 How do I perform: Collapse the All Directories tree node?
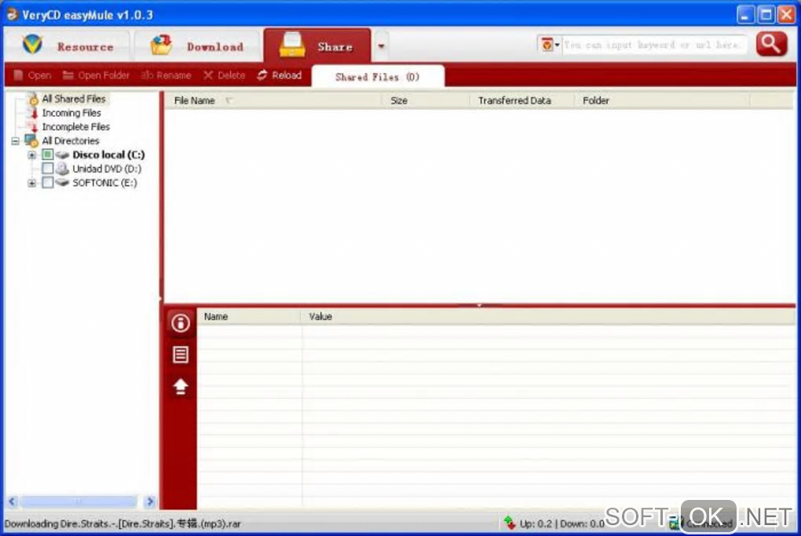(x=16, y=141)
